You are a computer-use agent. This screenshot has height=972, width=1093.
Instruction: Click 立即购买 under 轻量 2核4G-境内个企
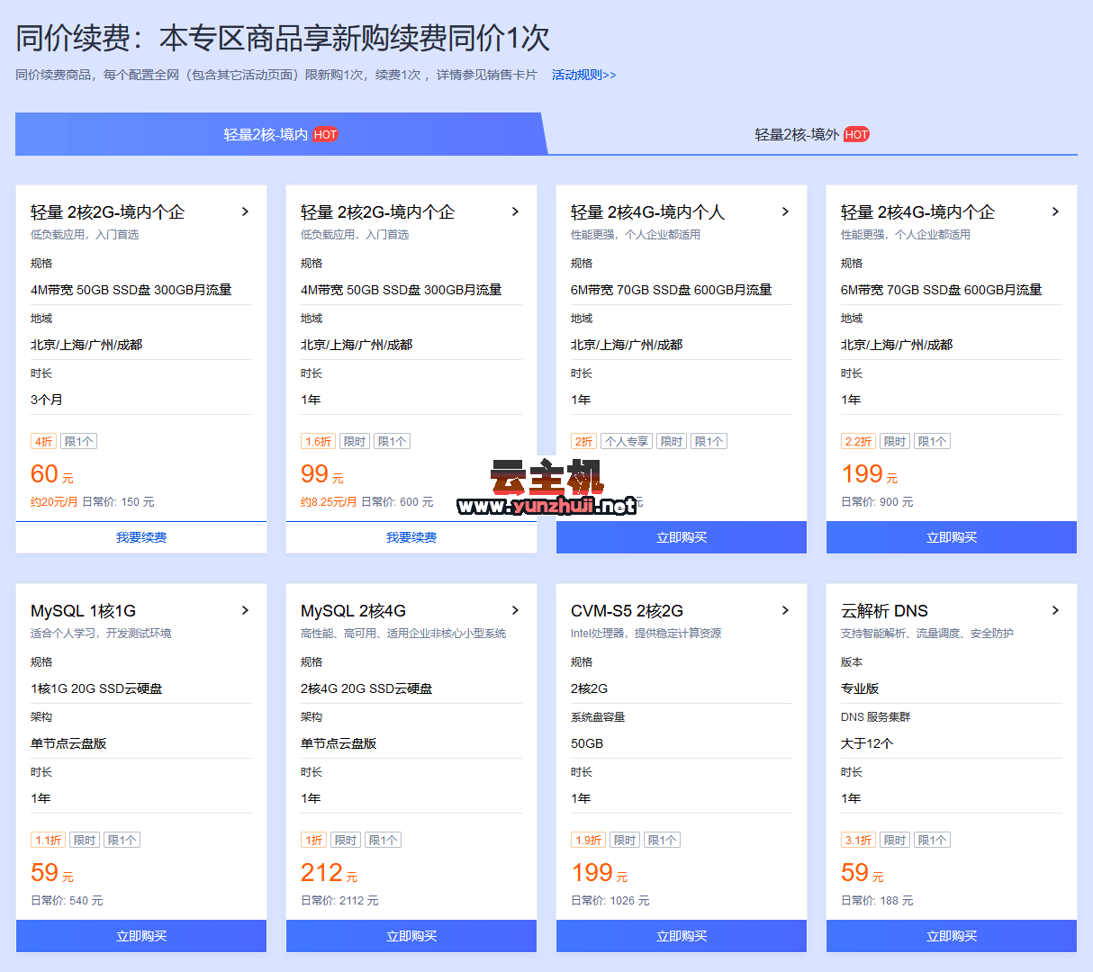coord(952,537)
